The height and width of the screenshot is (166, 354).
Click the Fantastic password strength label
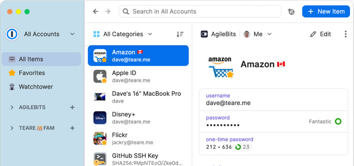point(320,121)
